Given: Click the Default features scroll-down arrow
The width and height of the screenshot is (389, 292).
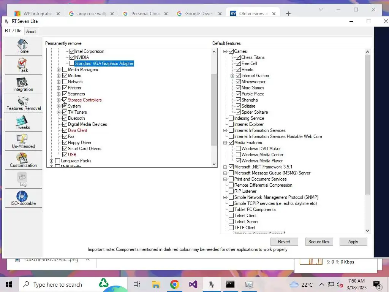Looking at the screenshot, I should [x=367, y=231].
